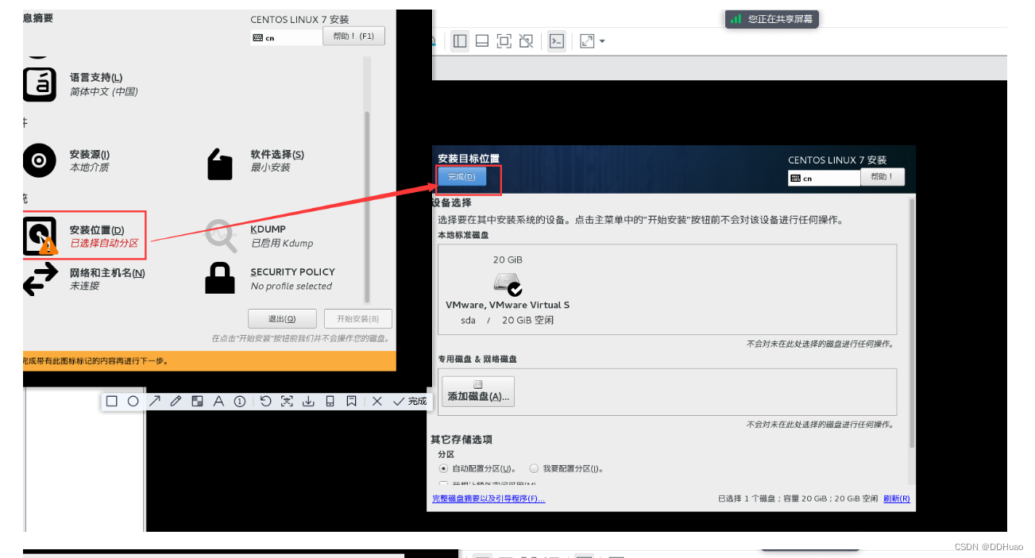Click the sda / 20 GiB 空闲 text
This screenshot has height=558, width=1035.
click(x=508, y=320)
